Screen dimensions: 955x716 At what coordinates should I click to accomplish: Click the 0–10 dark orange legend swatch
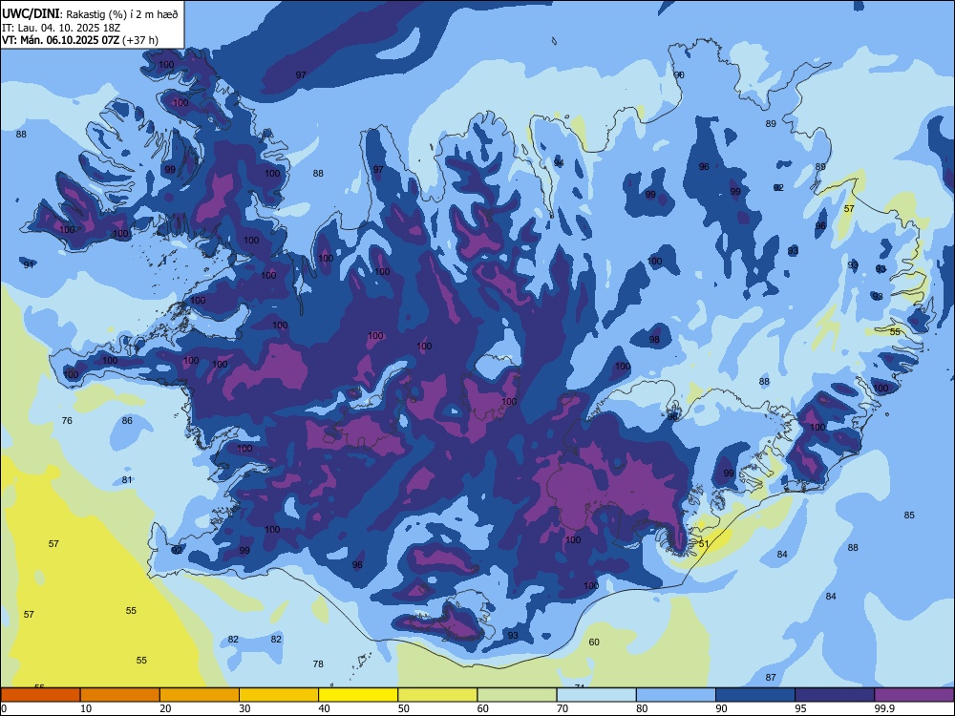point(40,695)
